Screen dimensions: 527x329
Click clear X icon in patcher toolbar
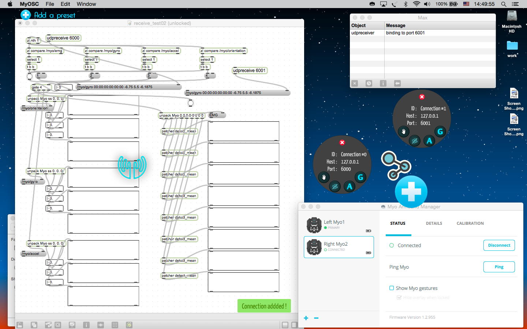(58, 325)
